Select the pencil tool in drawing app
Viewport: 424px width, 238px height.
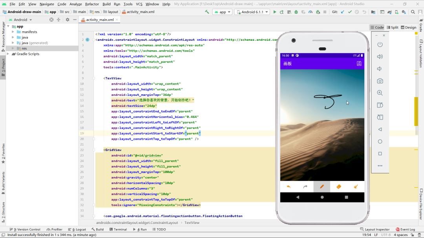(x=322, y=186)
